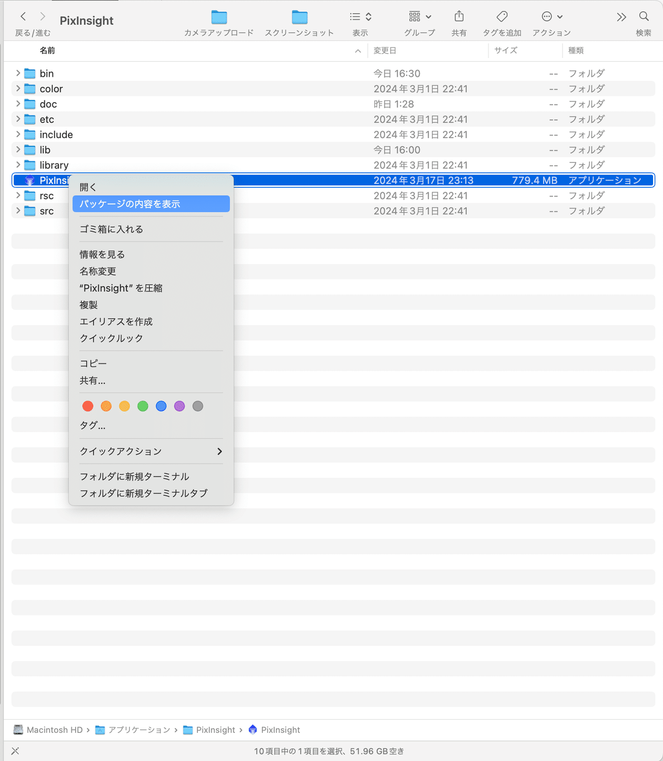This screenshot has width=663, height=761.
Task: Expand the lib folder disclosure arrow
Action: [18, 150]
